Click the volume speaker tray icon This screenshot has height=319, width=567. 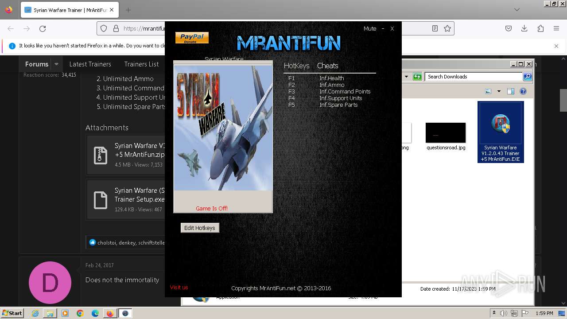(504, 313)
